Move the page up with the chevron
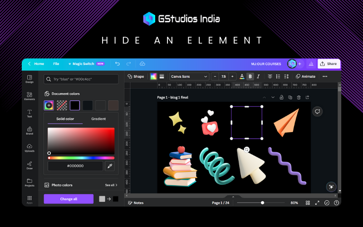This screenshot has height=227, width=363. [264, 97]
